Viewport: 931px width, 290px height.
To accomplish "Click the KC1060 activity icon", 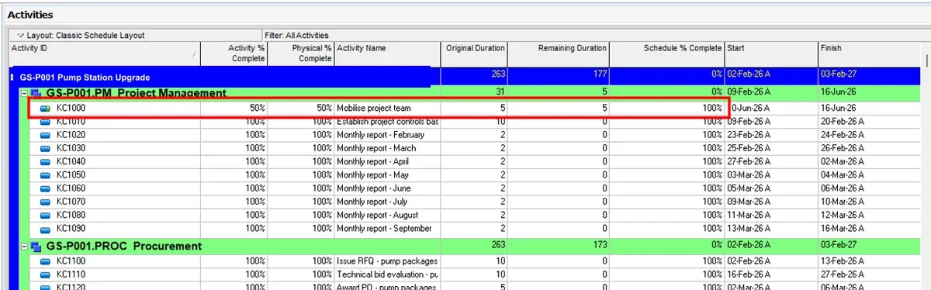I will 46,188.
